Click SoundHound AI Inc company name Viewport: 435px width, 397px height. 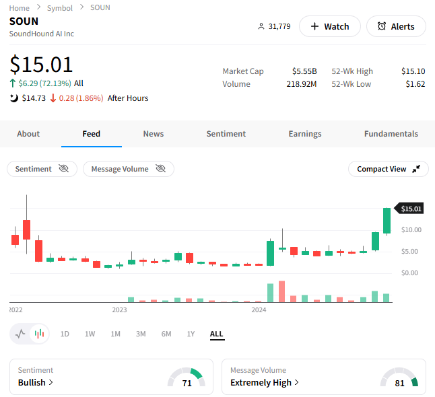coord(42,34)
